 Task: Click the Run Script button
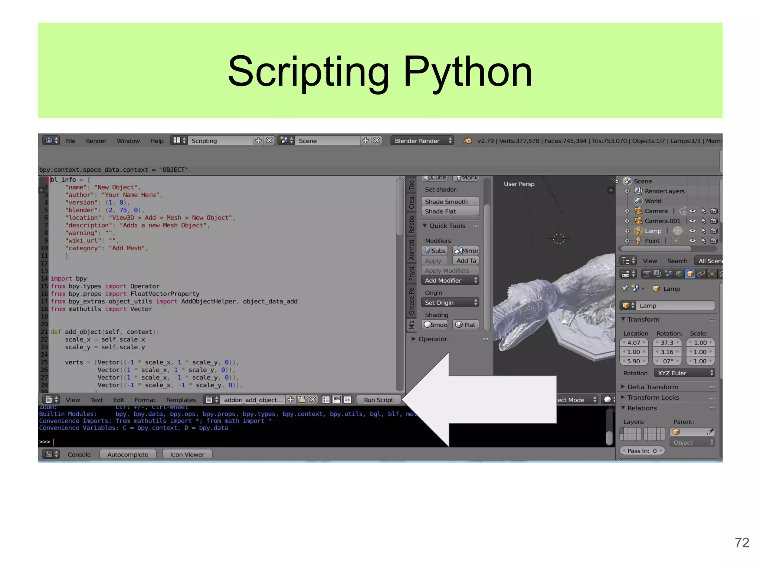[378, 399]
